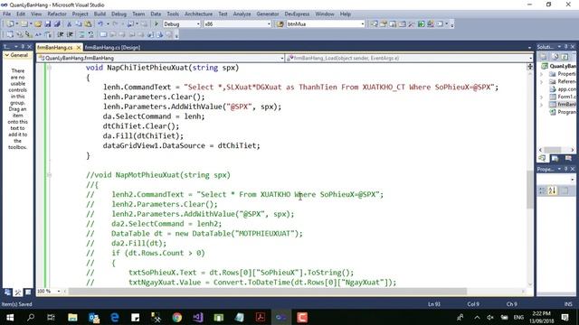Image resolution: width=579 pixels, height=325 pixels.
Task: Start debugging with the green play arrow
Action: point(157,24)
